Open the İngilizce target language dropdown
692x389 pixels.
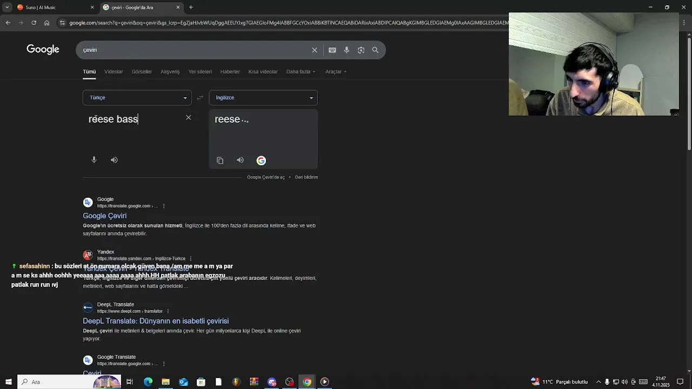pyautogui.click(x=263, y=98)
